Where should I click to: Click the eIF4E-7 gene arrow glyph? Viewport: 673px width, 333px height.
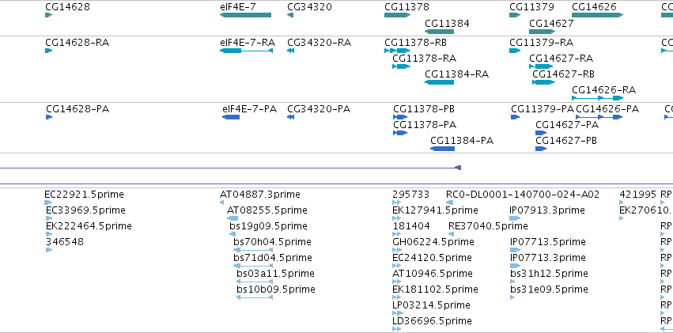tap(245, 15)
